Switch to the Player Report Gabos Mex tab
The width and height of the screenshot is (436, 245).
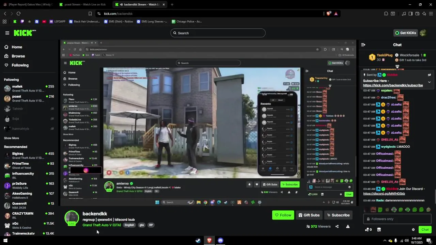[28, 4]
